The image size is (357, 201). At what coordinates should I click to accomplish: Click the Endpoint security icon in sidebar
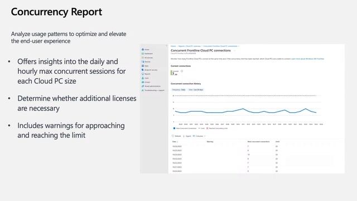pos(143,70)
